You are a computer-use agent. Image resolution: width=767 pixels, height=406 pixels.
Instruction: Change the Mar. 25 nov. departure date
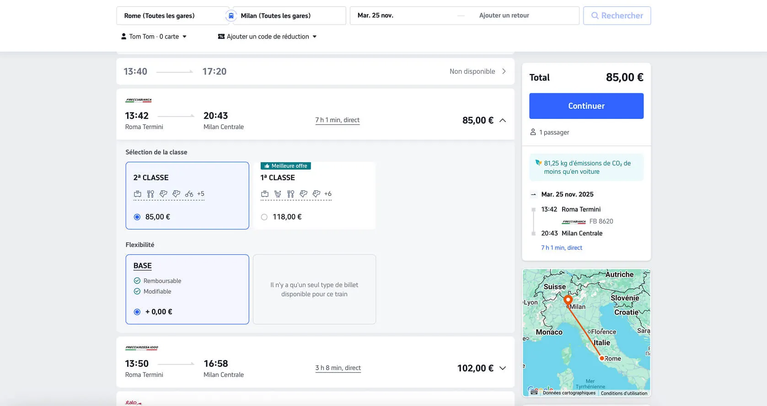pos(375,16)
